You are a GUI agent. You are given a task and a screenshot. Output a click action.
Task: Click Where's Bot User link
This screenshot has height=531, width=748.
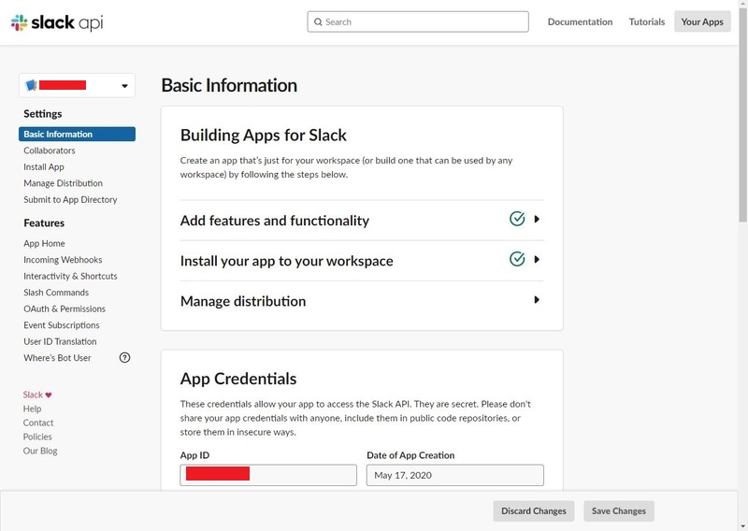pyautogui.click(x=57, y=358)
